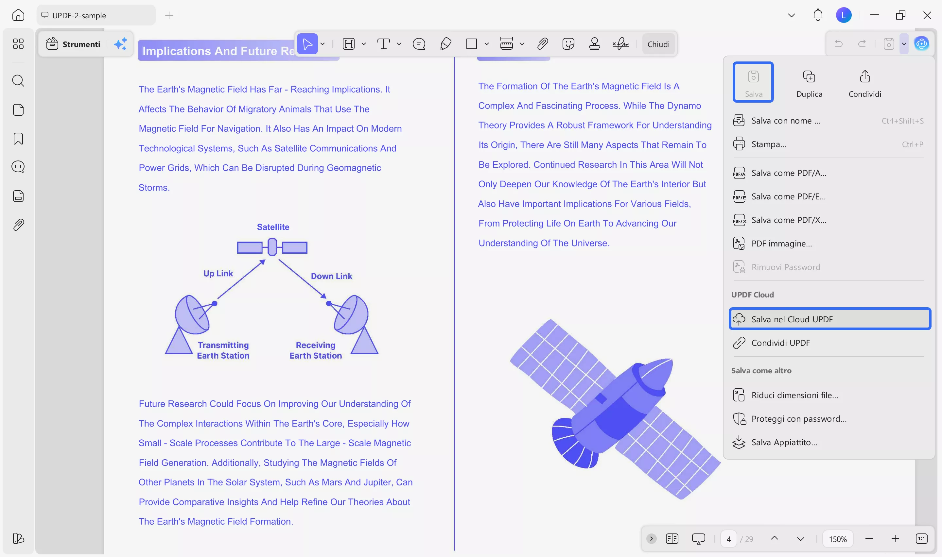
Task: Switch to the UPDF-2-sample tab
Action: (96, 15)
